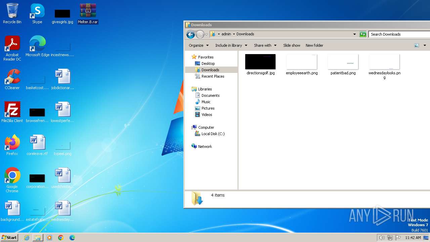Select the wednesdaylooks.png file

(384, 67)
